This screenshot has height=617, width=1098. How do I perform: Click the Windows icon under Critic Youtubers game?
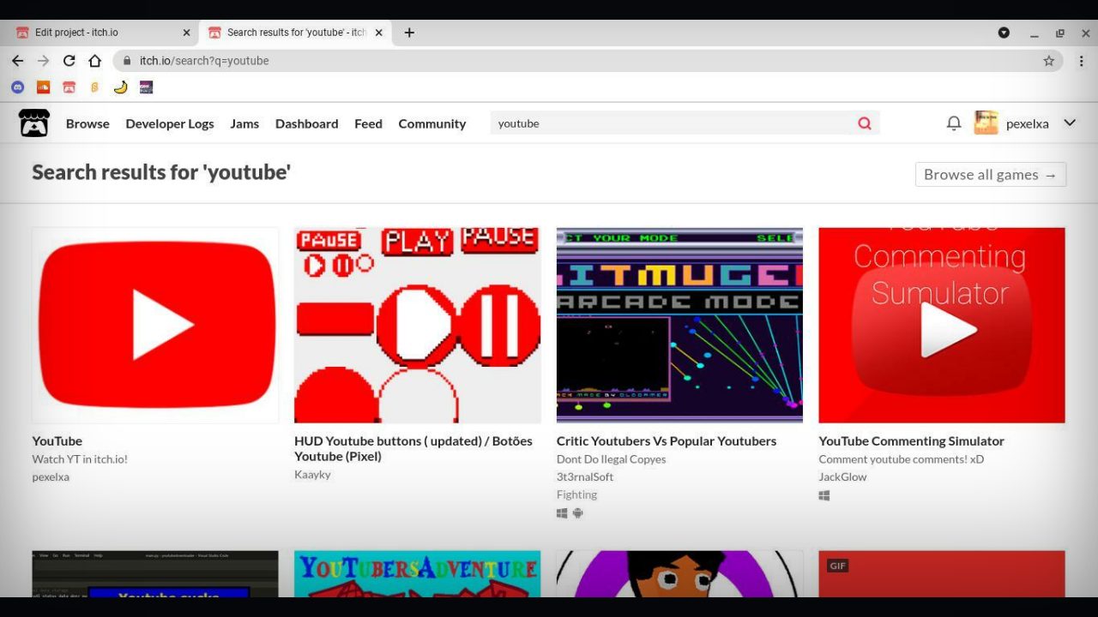pos(562,513)
